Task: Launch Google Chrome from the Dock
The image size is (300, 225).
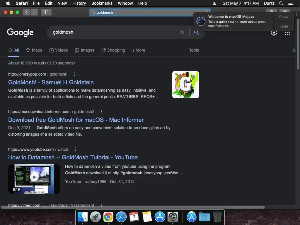Action: (x=108, y=217)
